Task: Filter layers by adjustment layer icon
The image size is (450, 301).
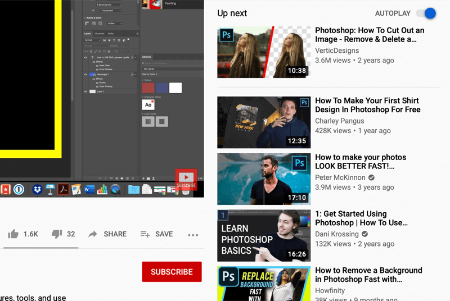Action: click(x=109, y=40)
